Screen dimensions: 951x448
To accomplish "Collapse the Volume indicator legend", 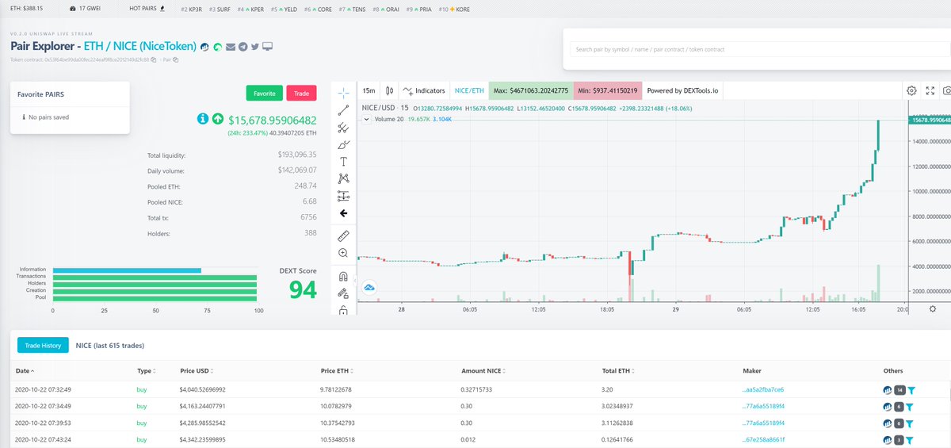I will [x=365, y=119].
